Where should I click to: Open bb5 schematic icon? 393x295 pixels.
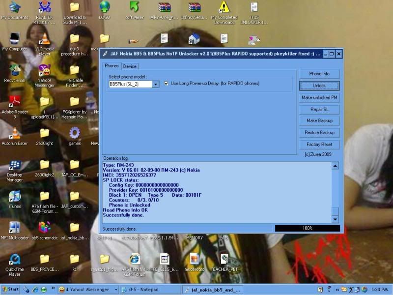pos(45,231)
